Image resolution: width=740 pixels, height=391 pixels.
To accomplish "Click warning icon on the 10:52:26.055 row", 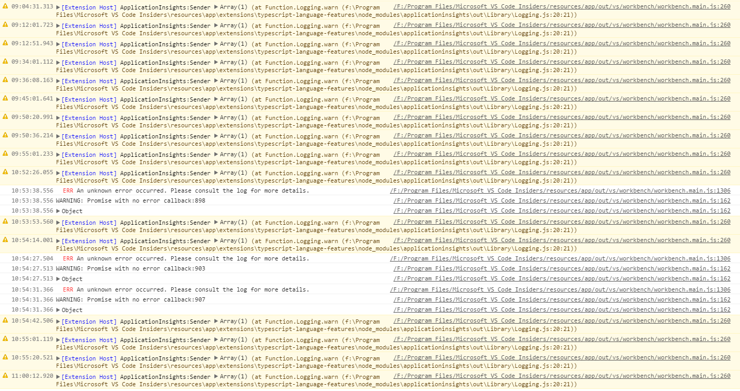I will (5, 172).
